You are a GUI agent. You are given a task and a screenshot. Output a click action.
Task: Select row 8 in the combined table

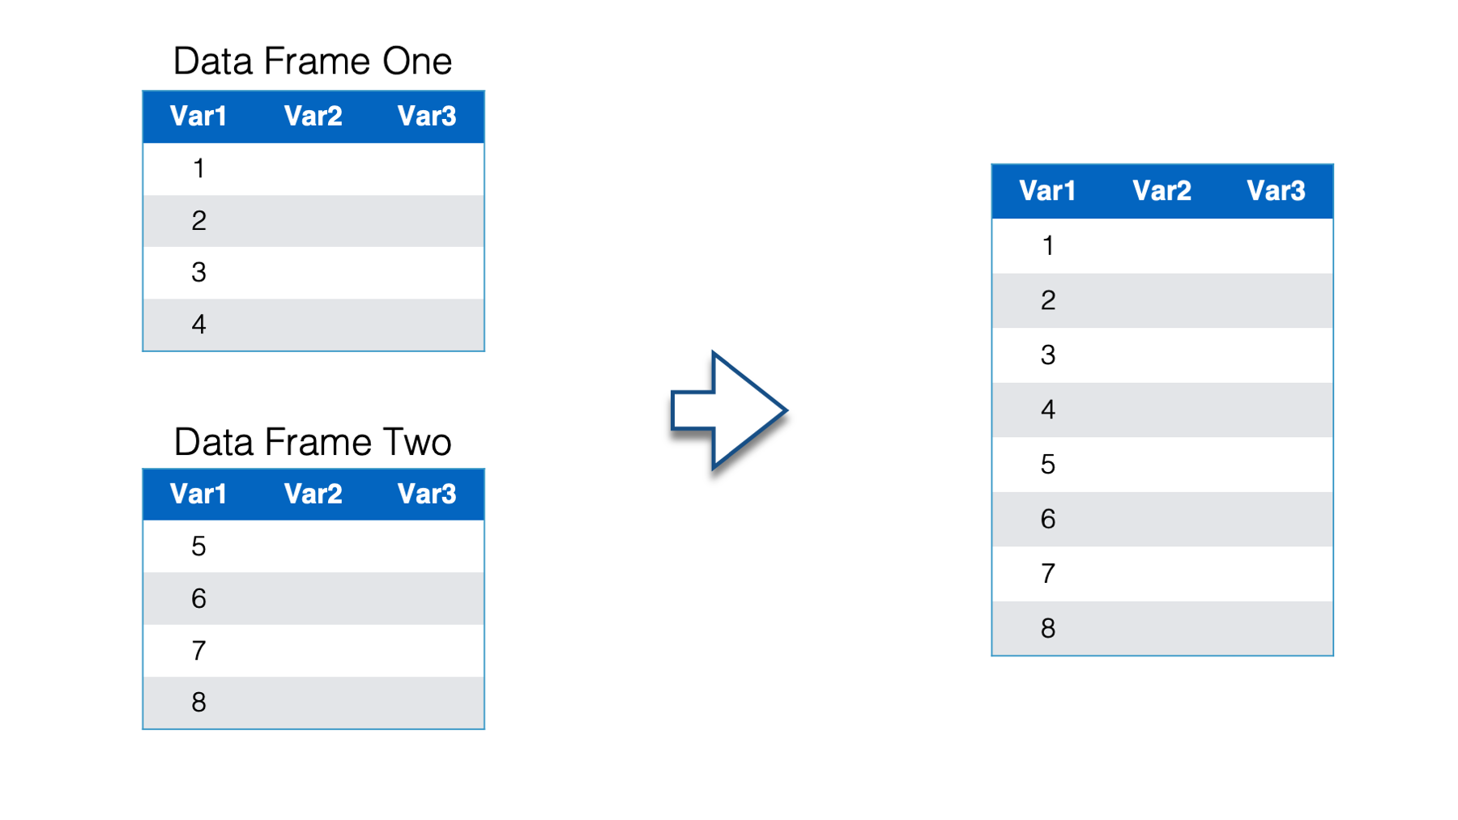click(x=1162, y=628)
